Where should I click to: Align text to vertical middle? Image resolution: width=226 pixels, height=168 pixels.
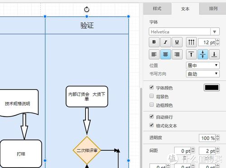point(203,54)
